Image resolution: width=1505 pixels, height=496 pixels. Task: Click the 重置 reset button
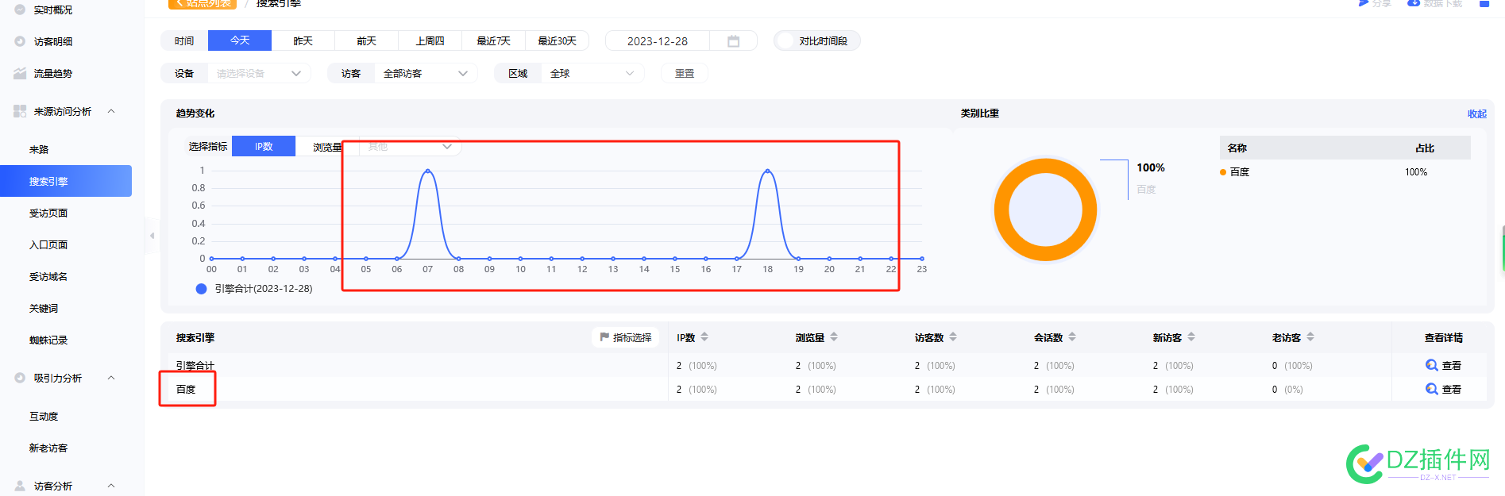point(685,74)
